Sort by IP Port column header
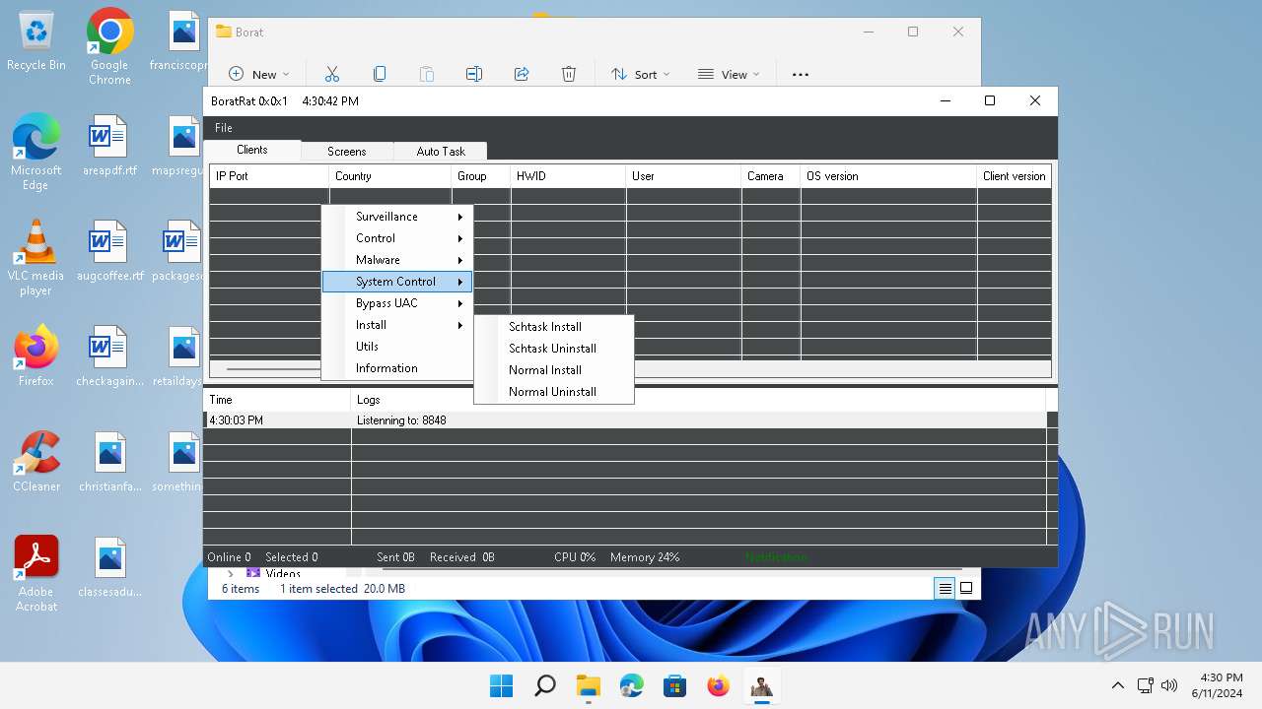 (269, 176)
